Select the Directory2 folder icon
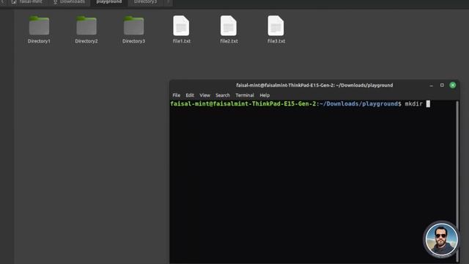 (x=86, y=26)
